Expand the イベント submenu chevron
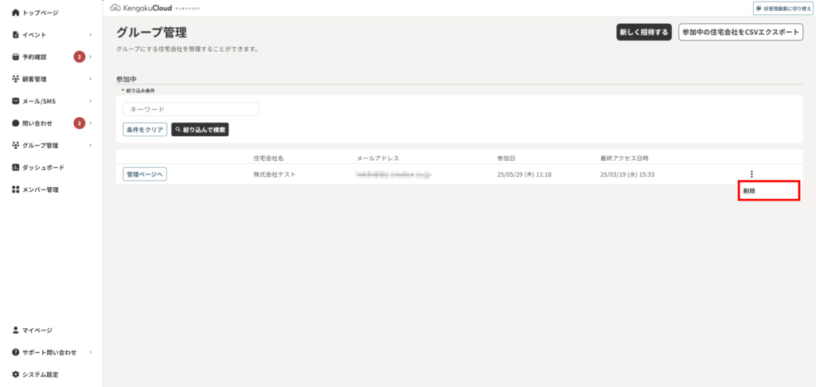 tap(91, 35)
